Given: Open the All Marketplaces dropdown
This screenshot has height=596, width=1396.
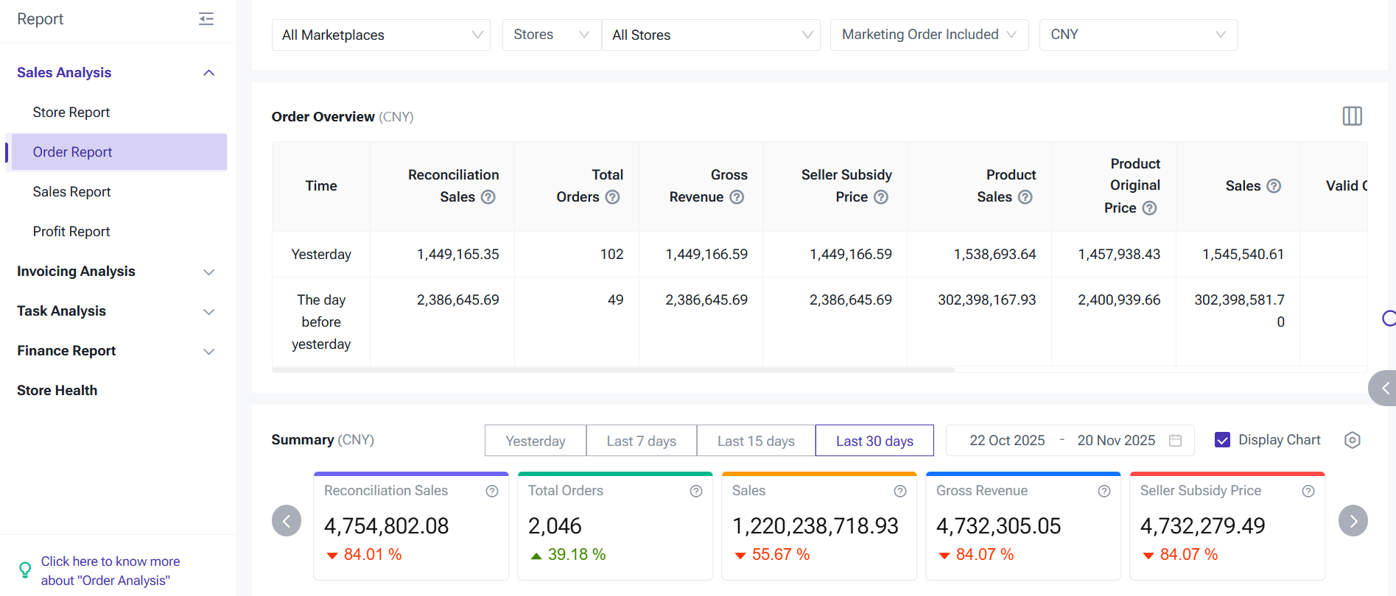Looking at the screenshot, I should pyautogui.click(x=381, y=35).
